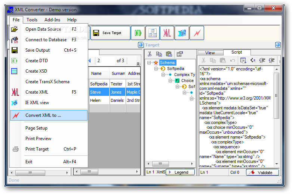Click Copy icon in Script toolbar
Image resolution: width=292 pixels, height=194 pixels.
[x=213, y=60]
